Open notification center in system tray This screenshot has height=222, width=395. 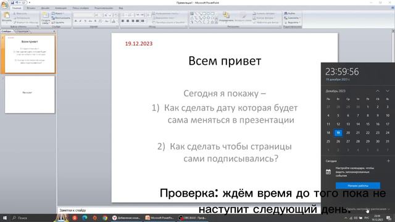[389, 218]
